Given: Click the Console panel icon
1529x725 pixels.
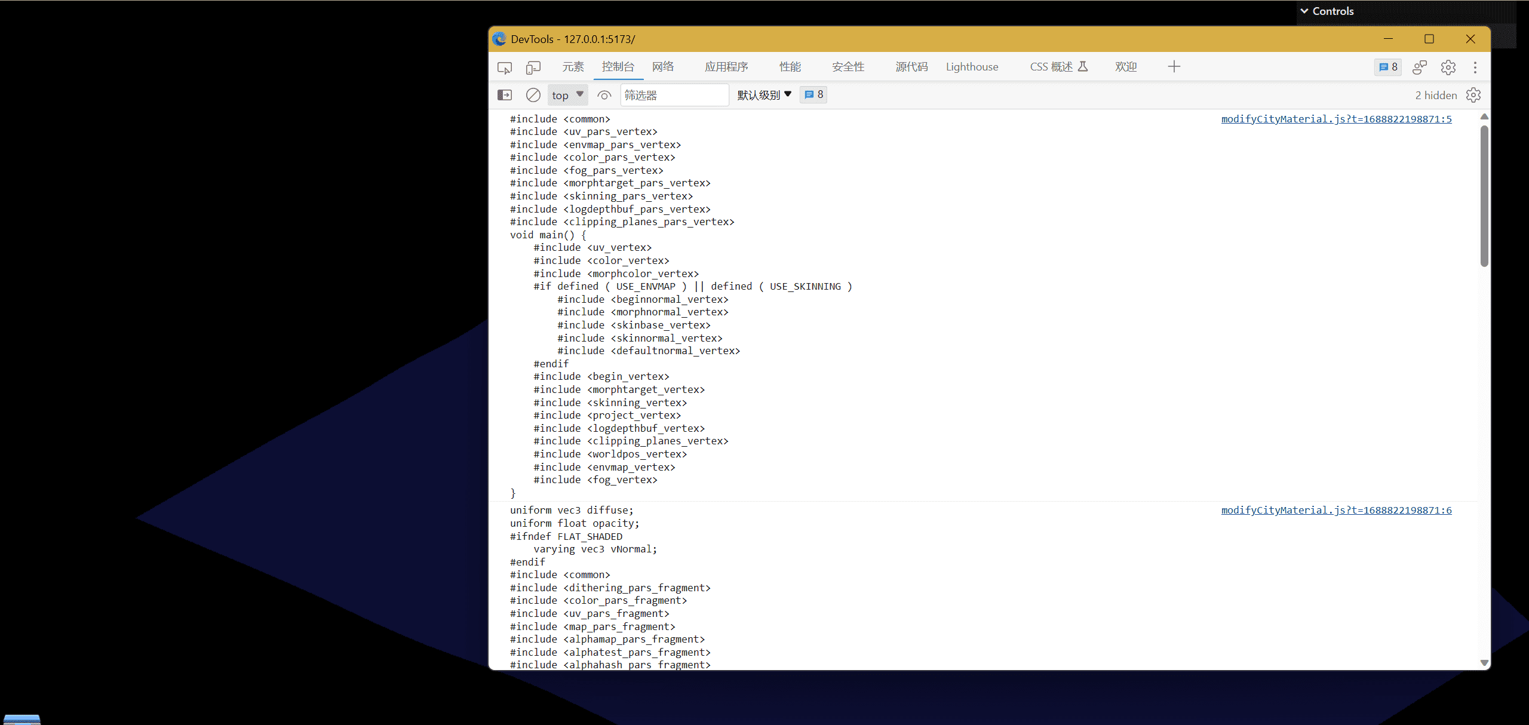Looking at the screenshot, I should 618,66.
